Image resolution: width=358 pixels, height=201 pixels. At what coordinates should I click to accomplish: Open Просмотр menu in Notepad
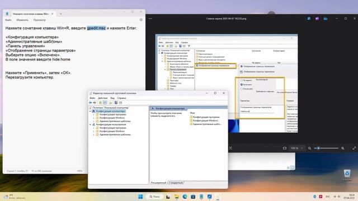[40, 20]
